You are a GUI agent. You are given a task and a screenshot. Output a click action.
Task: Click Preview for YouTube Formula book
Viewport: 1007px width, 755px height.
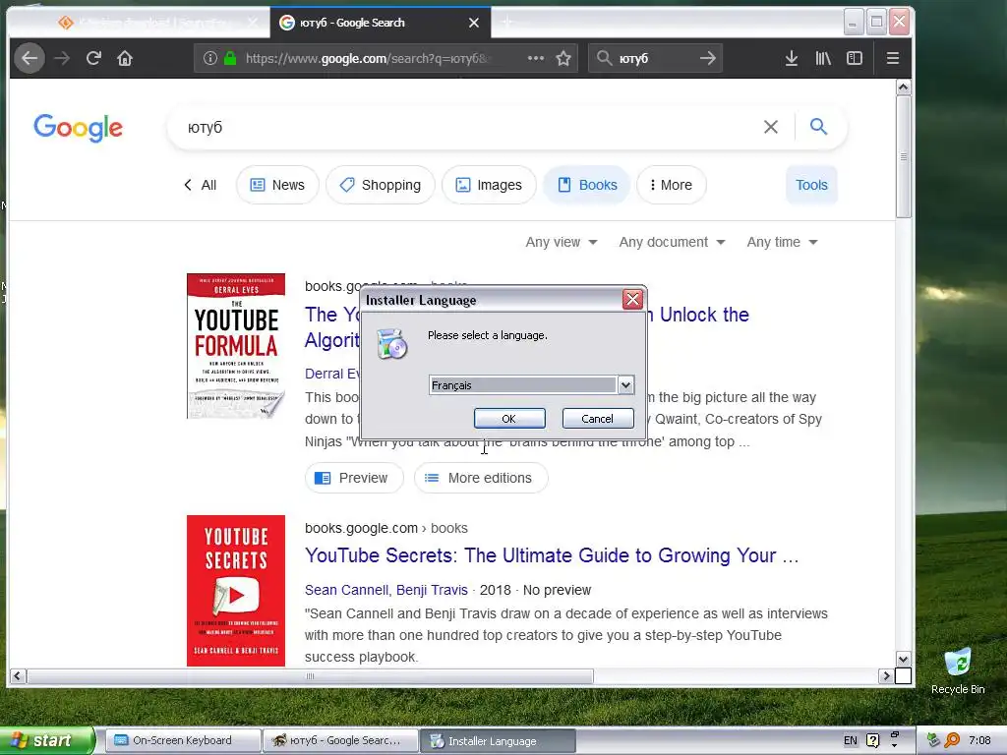coord(354,478)
